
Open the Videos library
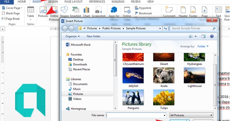[75, 99]
